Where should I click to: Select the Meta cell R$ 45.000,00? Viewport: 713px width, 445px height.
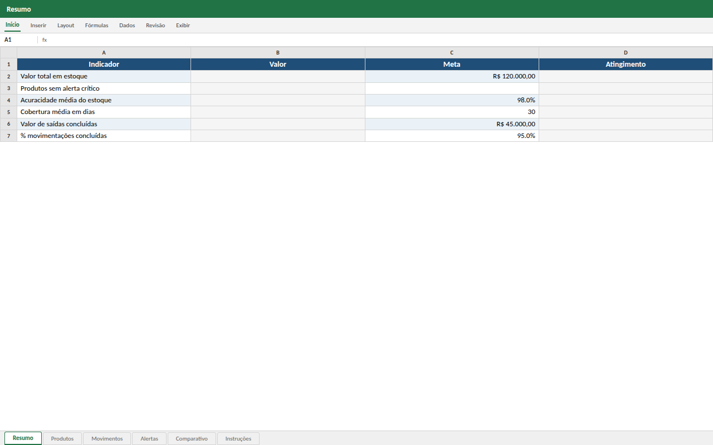[452, 124]
